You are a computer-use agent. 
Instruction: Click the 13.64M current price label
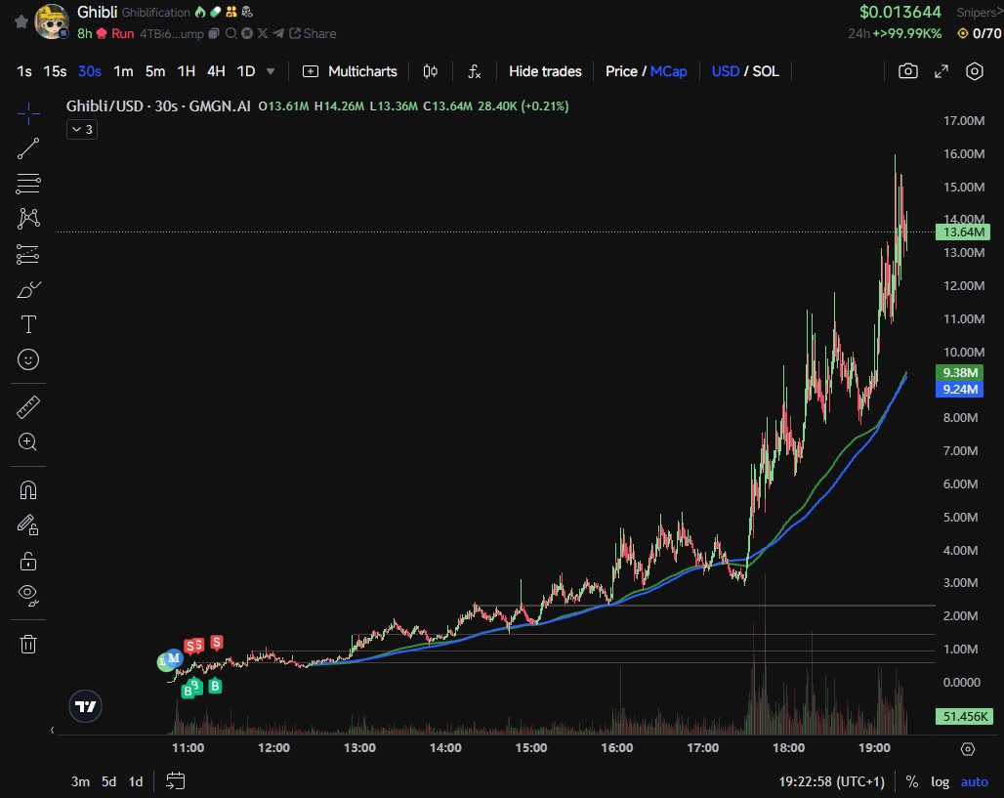[963, 231]
